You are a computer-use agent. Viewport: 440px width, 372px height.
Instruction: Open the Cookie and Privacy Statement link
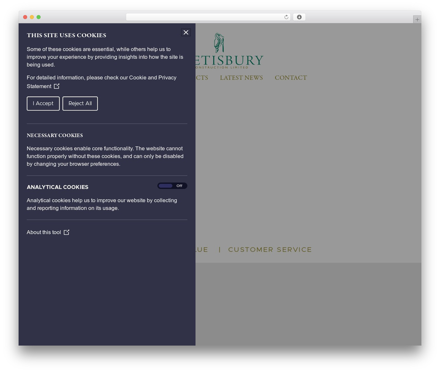pos(102,82)
